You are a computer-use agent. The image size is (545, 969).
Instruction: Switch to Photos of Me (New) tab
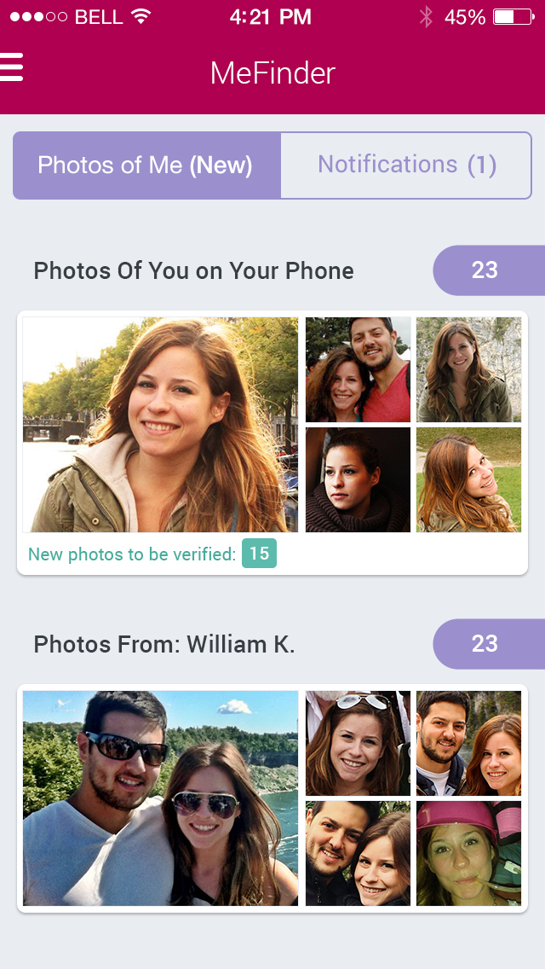point(146,165)
